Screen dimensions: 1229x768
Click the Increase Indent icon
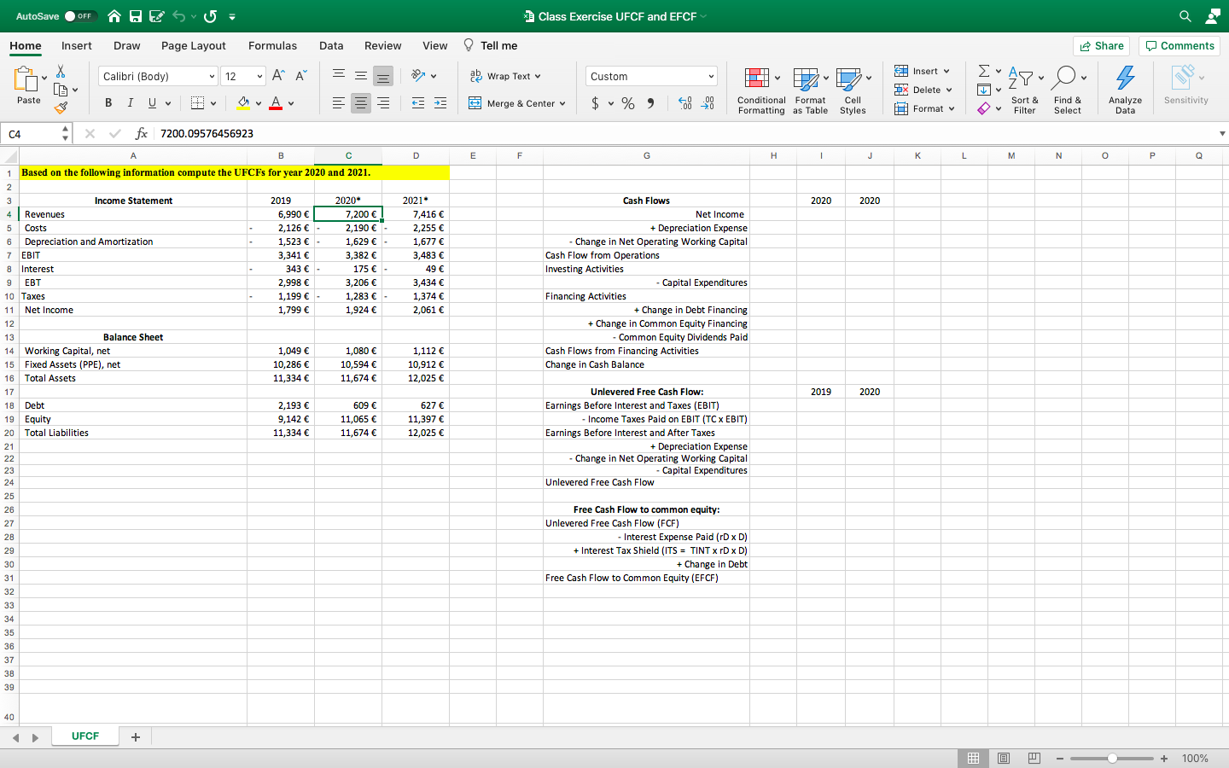tap(440, 103)
